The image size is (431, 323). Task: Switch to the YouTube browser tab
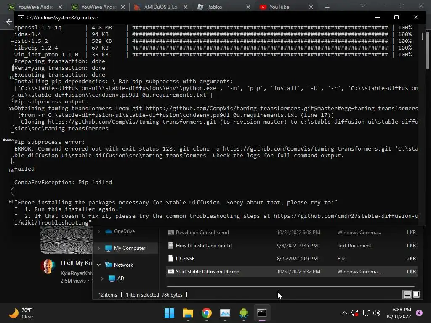(x=279, y=7)
